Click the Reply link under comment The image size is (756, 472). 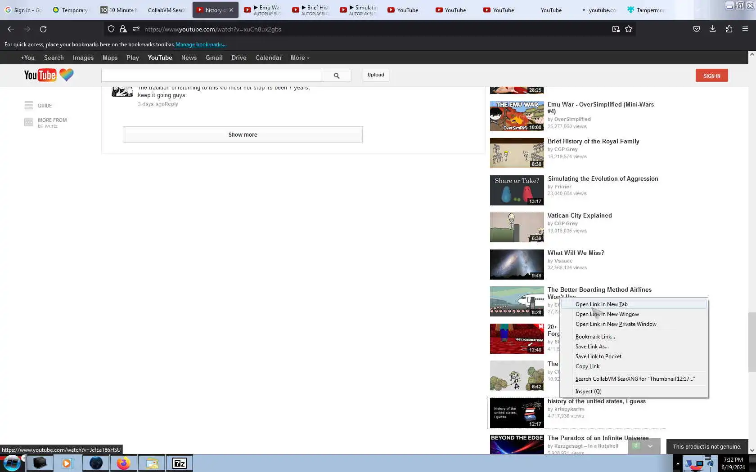click(171, 104)
